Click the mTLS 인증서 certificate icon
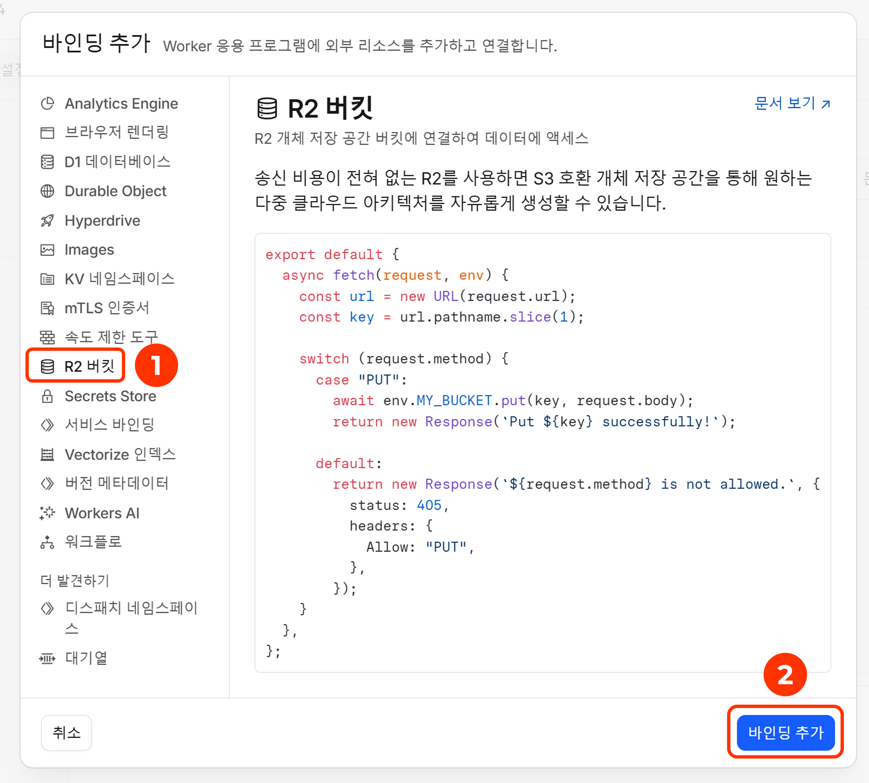Screen dimensions: 869x783 [x=47, y=308]
